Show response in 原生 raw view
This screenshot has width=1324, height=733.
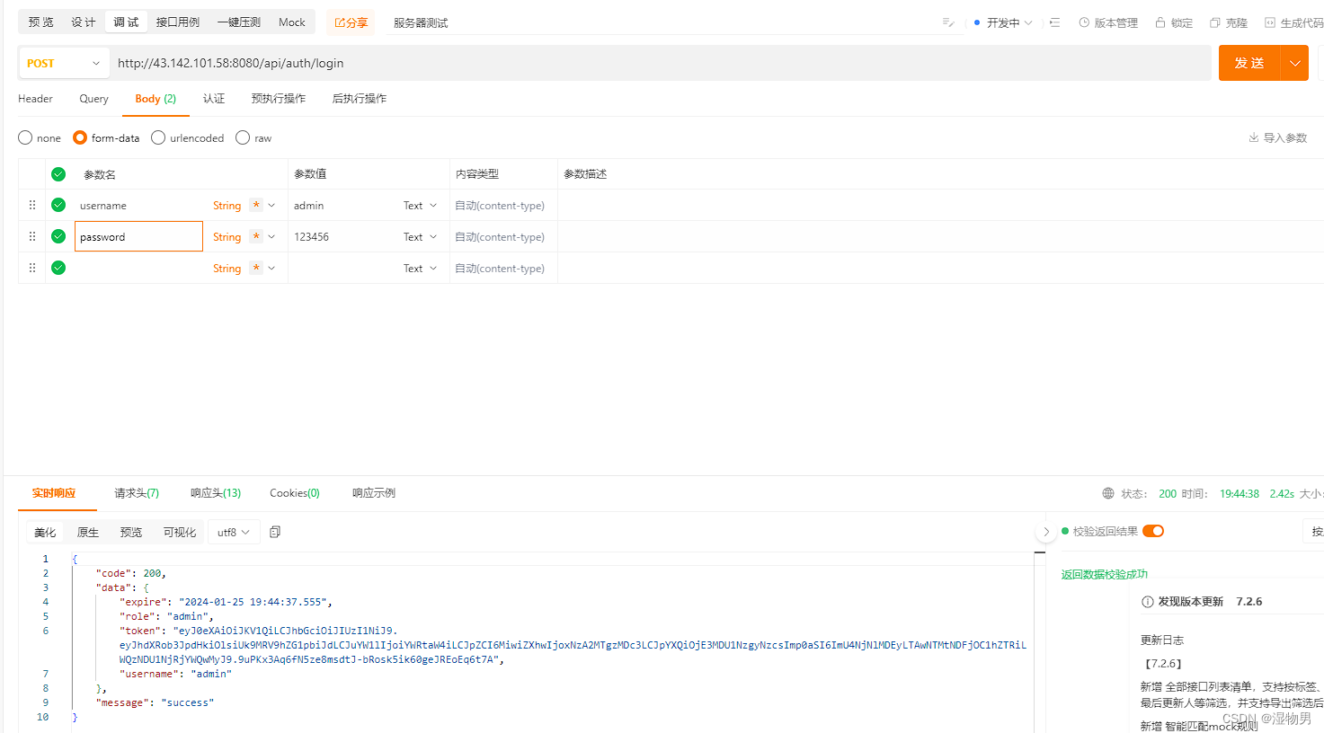[x=88, y=533]
